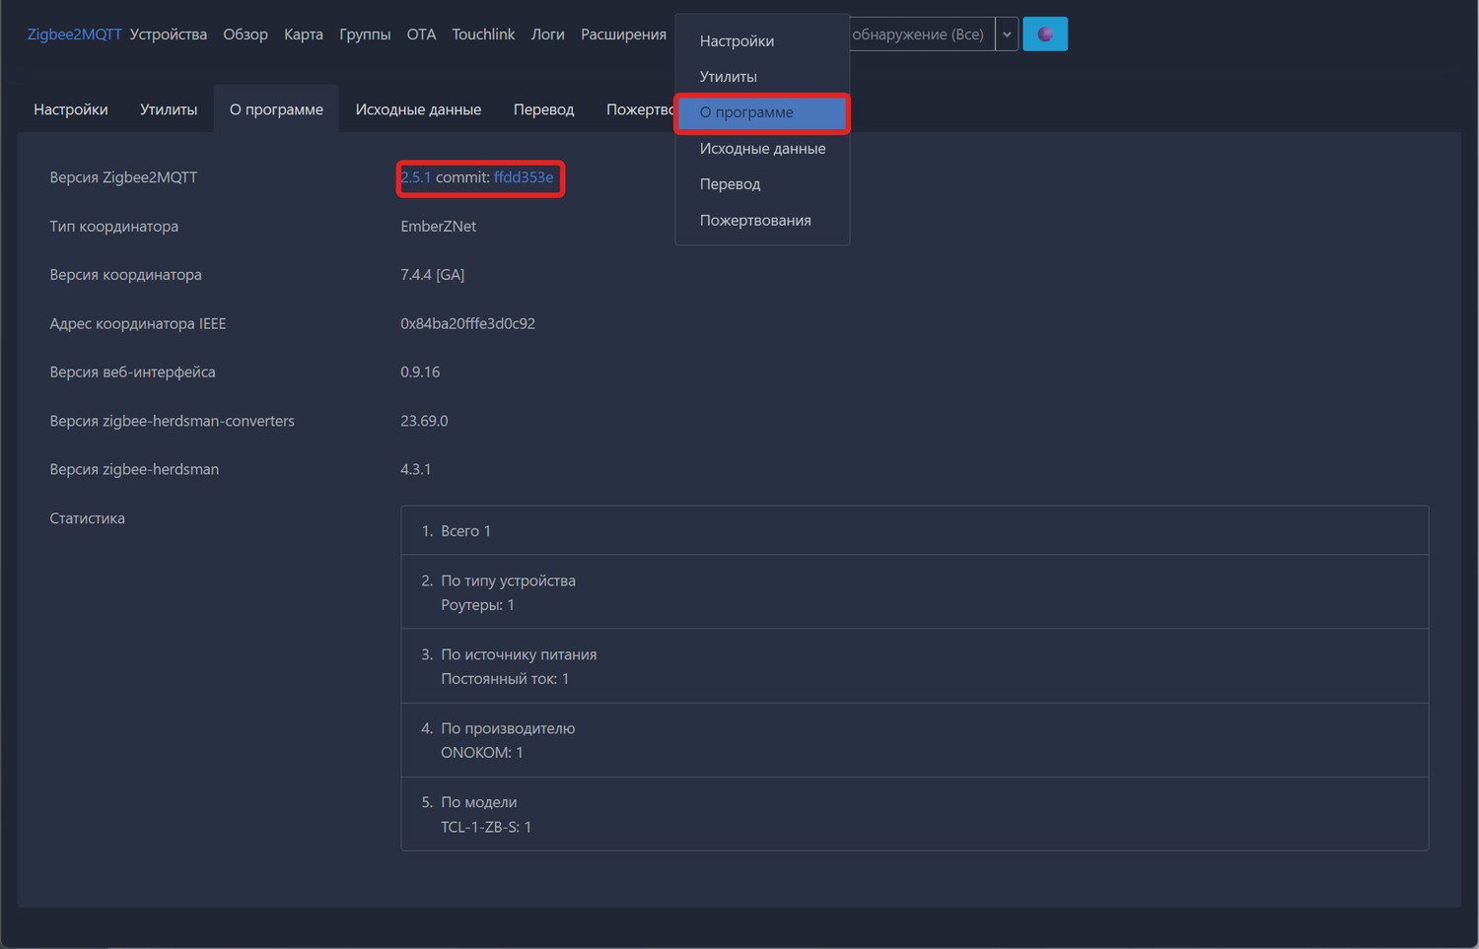The image size is (1479, 949).
Task: Open the Логи page
Action: coord(547,34)
